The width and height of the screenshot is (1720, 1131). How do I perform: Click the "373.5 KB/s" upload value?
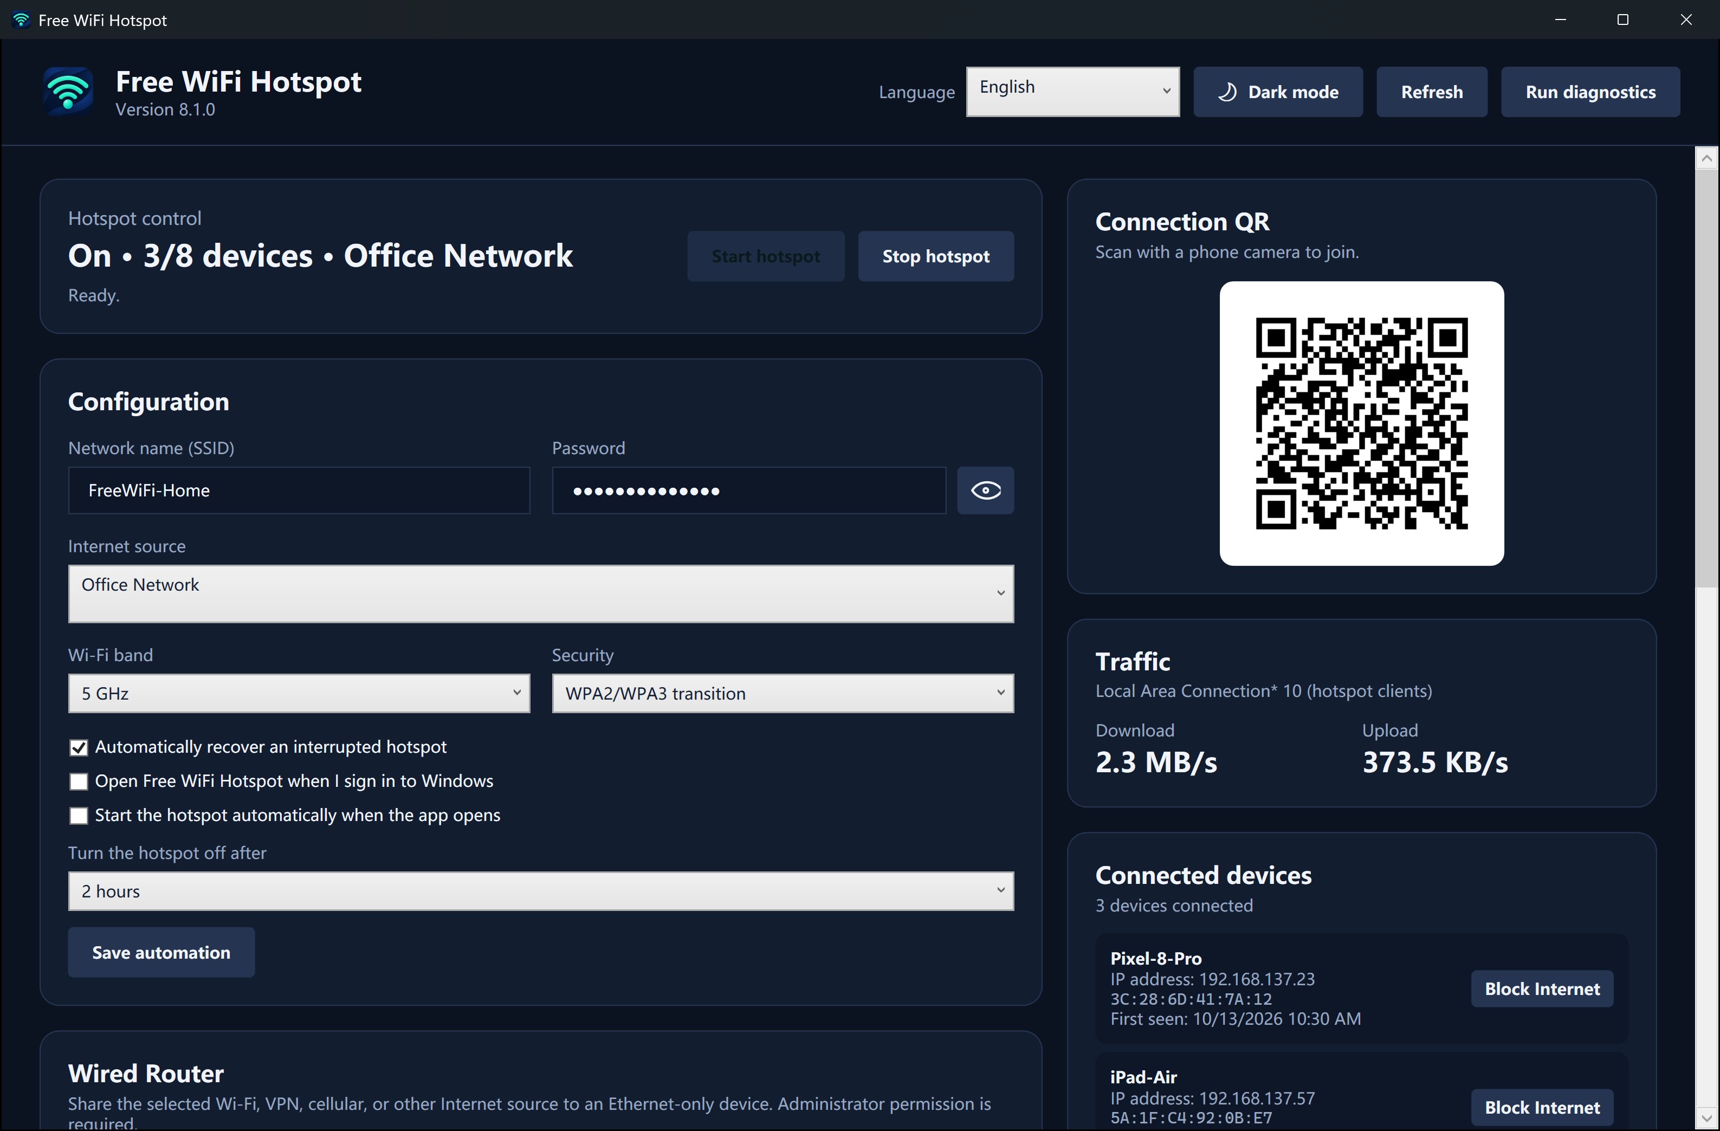1434,762
